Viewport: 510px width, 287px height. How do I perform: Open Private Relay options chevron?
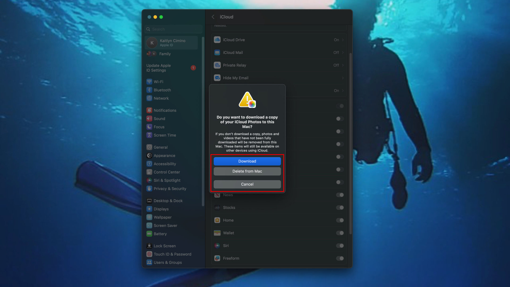click(x=343, y=65)
